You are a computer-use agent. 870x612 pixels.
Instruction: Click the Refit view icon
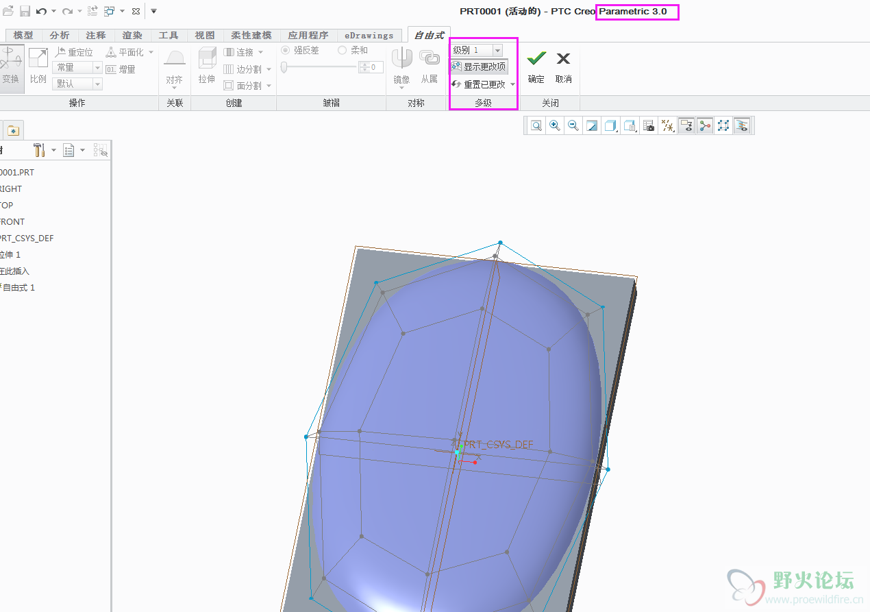coord(536,125)
